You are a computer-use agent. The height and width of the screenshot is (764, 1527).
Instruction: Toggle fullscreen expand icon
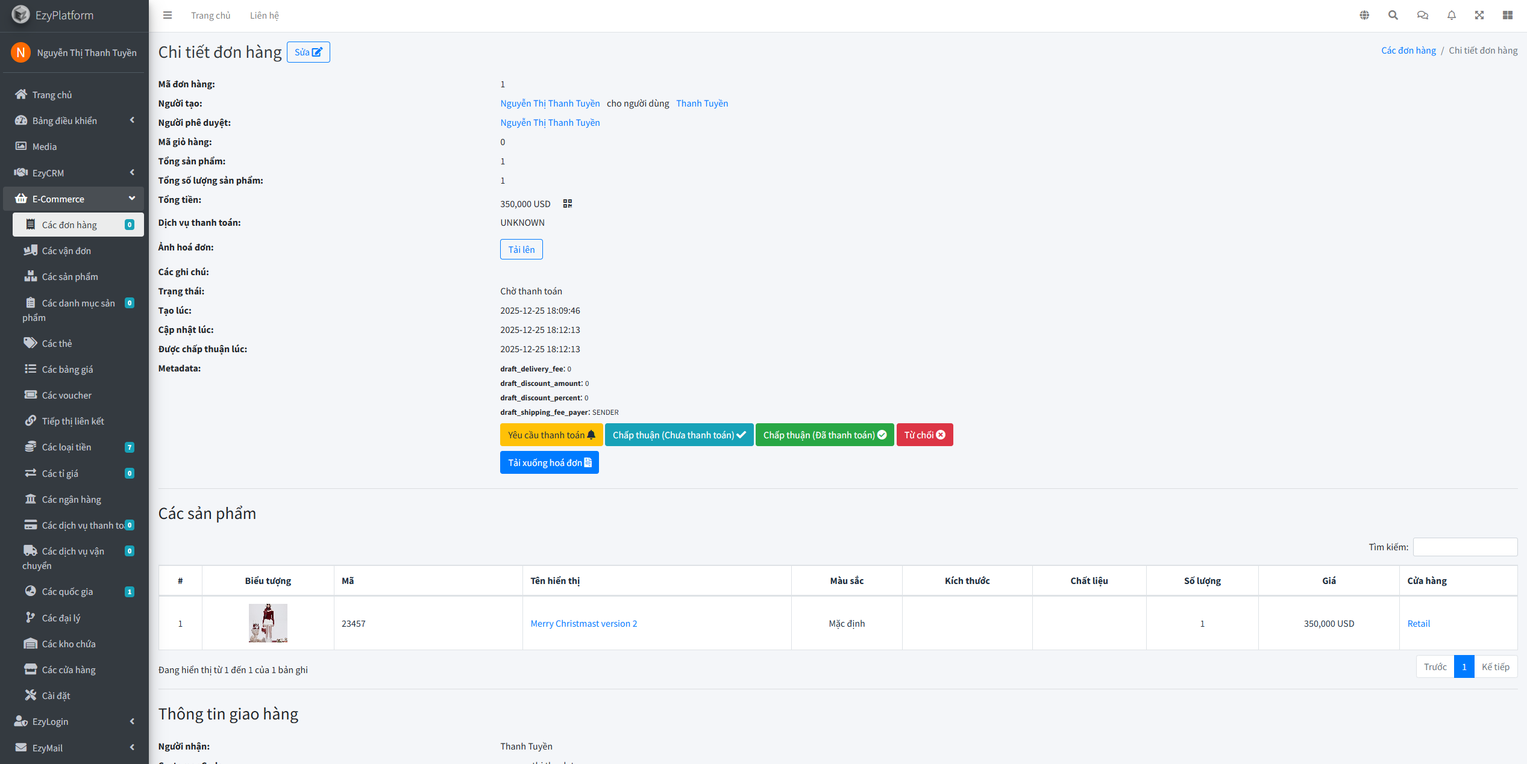click(x=1479, y=16)
